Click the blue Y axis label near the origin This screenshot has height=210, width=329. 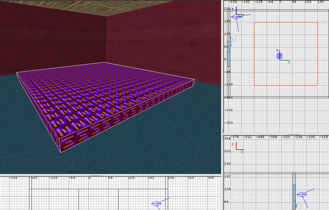pyautogui.click(x=277, y=51)
